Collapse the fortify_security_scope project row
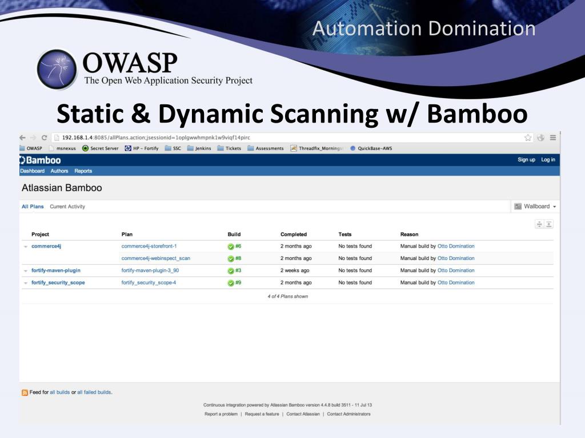Screen dimensions: 585x438 [26, 283]
